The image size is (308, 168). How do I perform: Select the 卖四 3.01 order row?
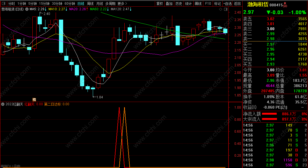tap(275, 24)
